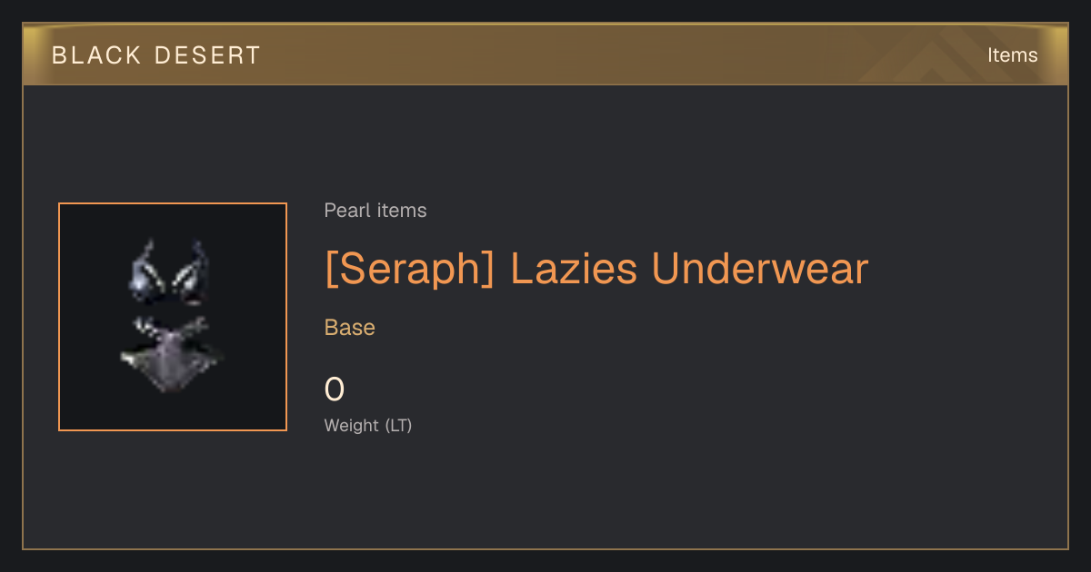Click the (LT) unit text
The height and width of the screenshot is (572, 1091).
click(x=398, y=425)
